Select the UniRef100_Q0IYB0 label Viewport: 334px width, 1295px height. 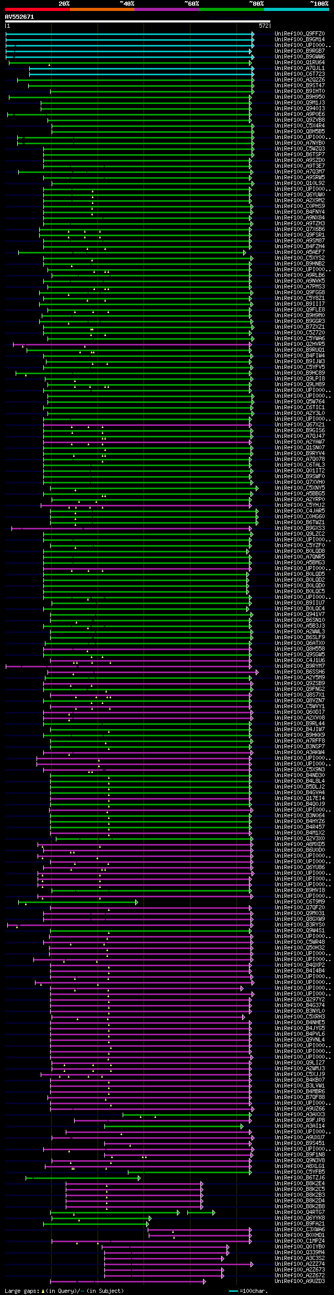coord(300,1247)
